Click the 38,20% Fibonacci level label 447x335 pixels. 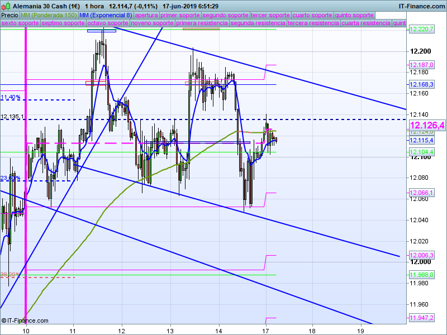point(11,275)
